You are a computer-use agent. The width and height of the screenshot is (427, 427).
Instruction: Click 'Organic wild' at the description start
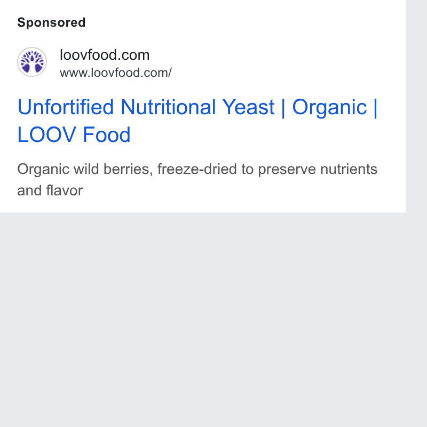[x=58, y=169]
